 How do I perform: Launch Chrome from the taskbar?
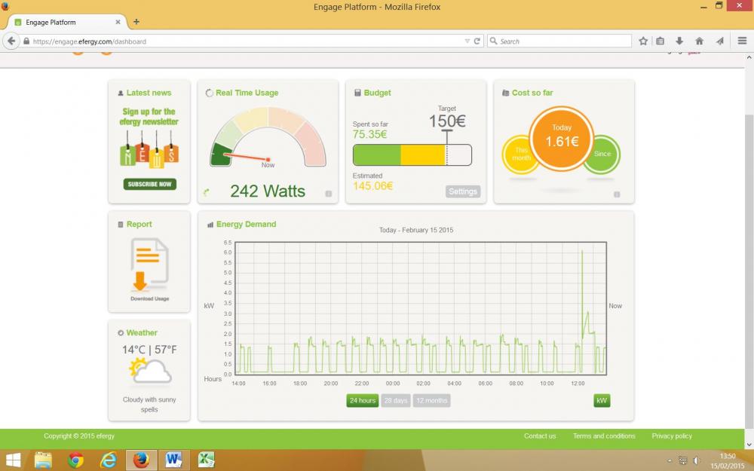(x=75, y=460)
